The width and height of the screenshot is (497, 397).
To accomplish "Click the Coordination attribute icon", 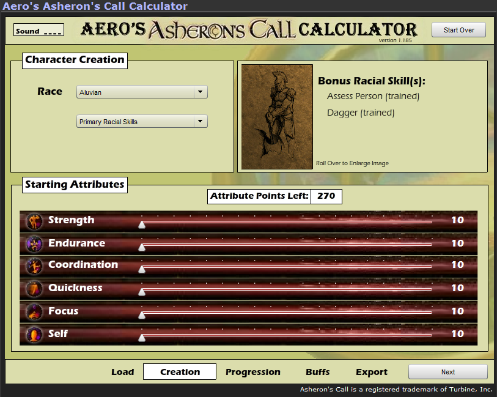I will pyautogui.click(x=34, y=265).
